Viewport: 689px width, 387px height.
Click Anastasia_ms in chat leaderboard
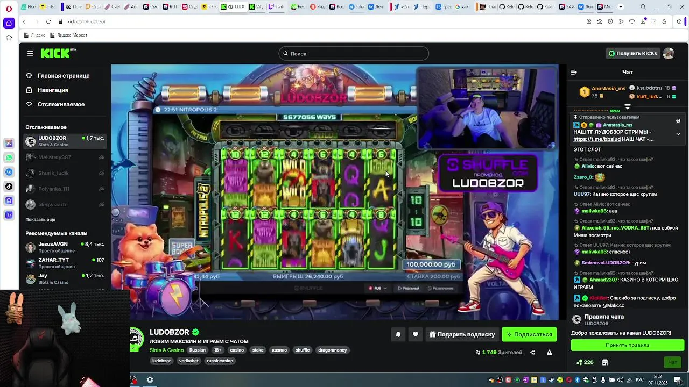pos(608,88)
